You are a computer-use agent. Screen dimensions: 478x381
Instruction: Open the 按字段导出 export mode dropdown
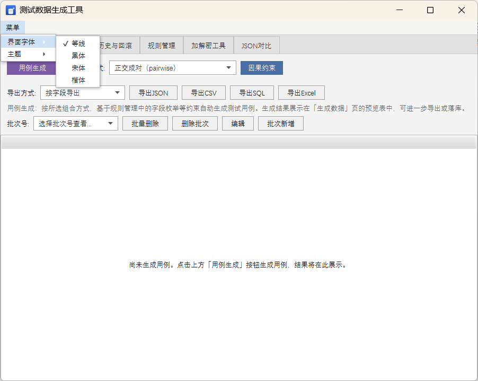tap(83, 93)
